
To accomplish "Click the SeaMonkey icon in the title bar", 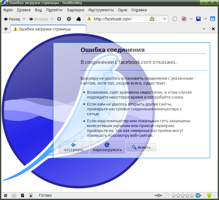I will coord(4,3).
